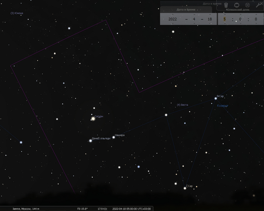Image resolution: width=264 pixels, height=211 pixels.
Task: Click the trash bin icon in top toolbar
Action: point(226,5)
